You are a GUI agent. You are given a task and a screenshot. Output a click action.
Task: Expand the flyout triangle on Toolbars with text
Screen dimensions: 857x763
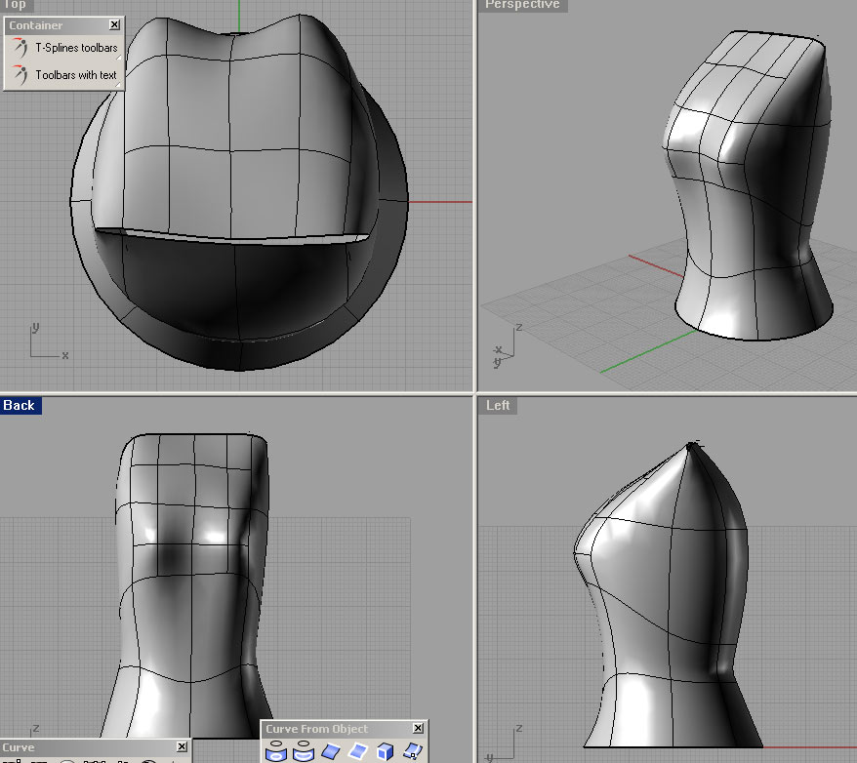(119, 86)
